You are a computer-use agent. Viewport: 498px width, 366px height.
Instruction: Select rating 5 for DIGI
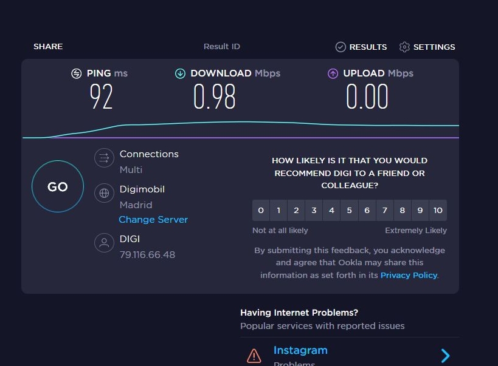[x=349, y=210]
